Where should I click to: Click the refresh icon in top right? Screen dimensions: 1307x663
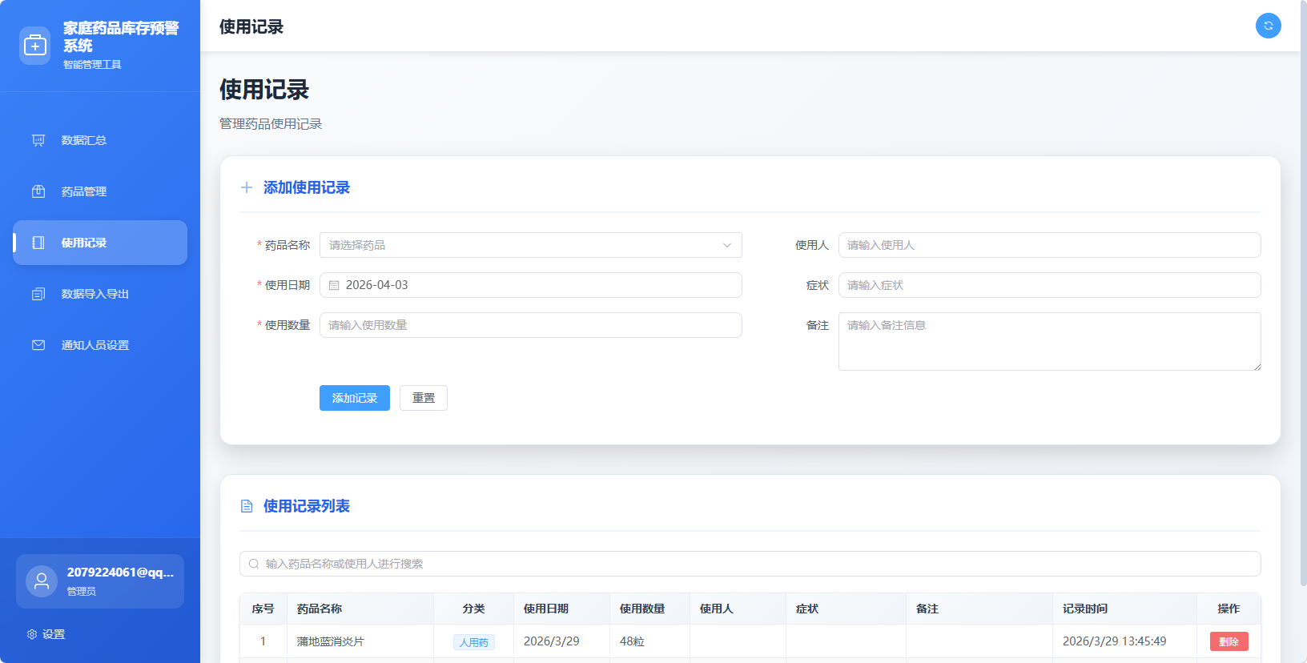(1268, 26)
